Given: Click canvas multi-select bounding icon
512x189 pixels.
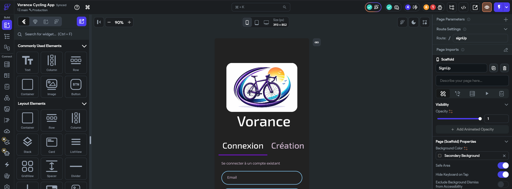Looking at the screenshot, I should tap(425, 22).
